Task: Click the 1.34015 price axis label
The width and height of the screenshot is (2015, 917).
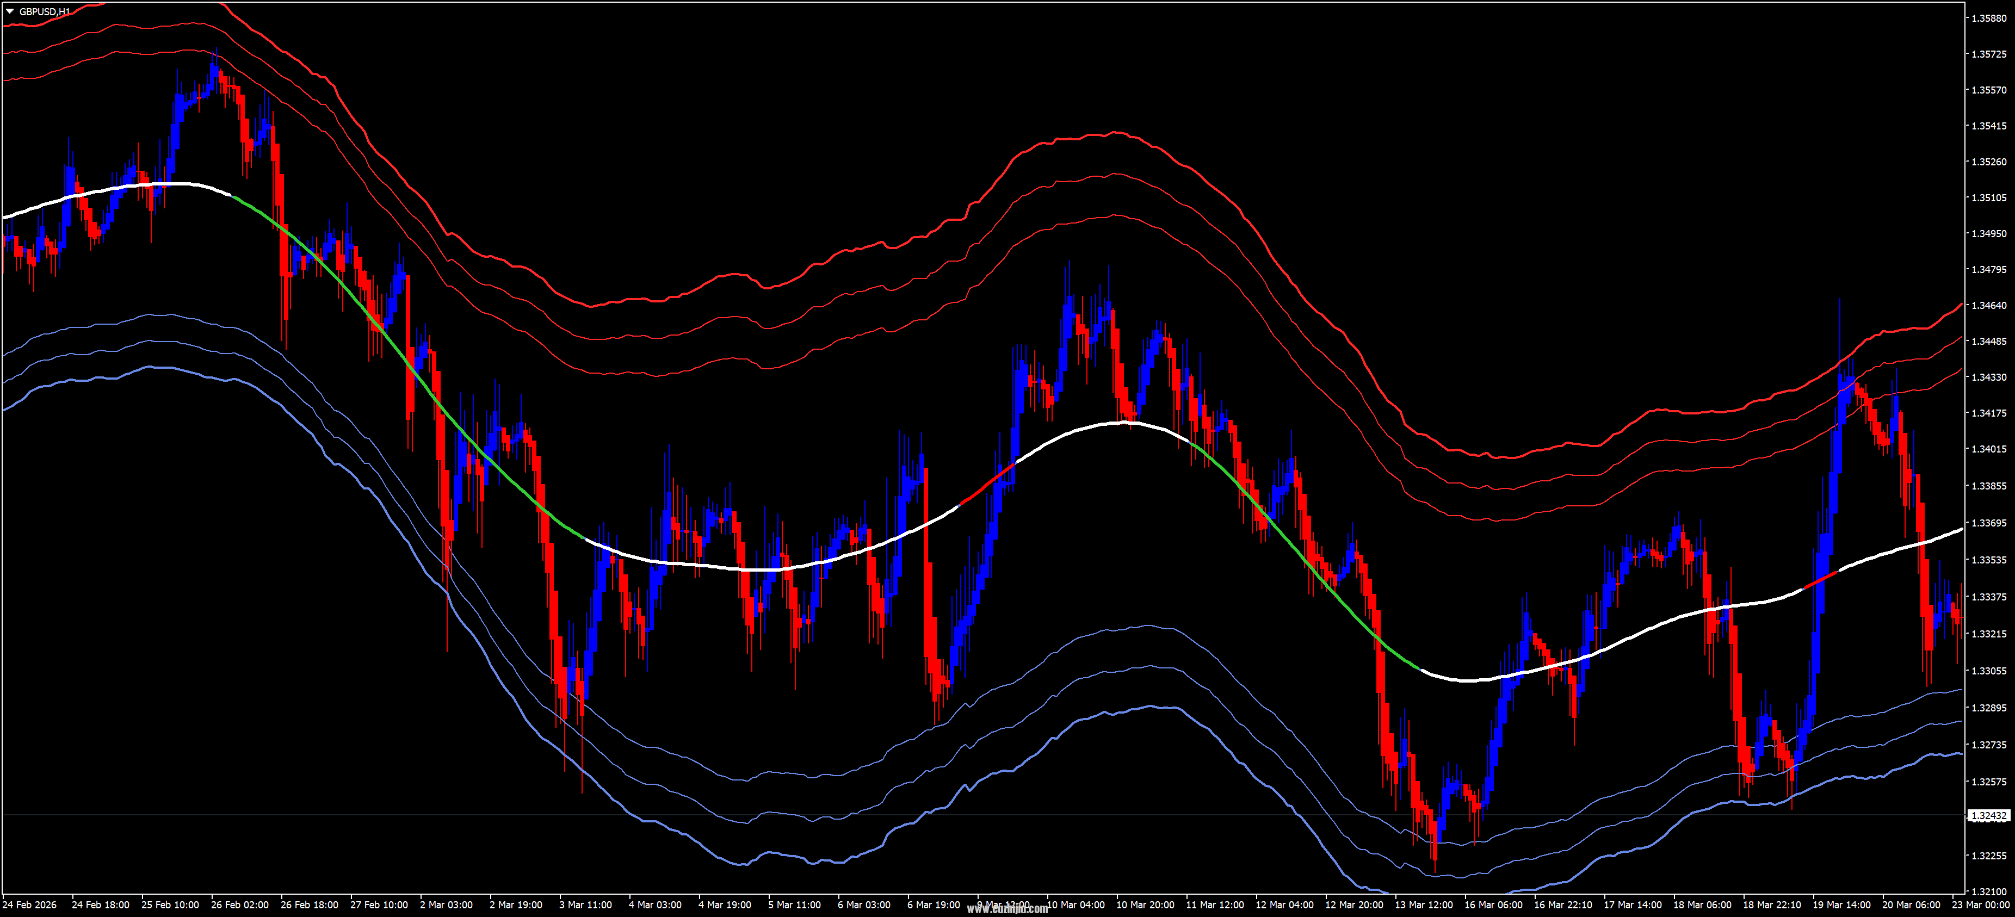Action: pyautogui.click(x=1989, y=449)
